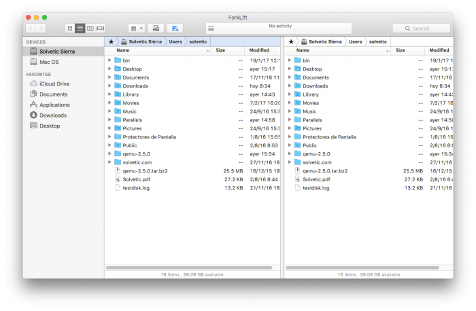Select solvetic in left pane path
The width and height of the screenshot is (476, 311).
pyautogui.click(x=198, y=42)
